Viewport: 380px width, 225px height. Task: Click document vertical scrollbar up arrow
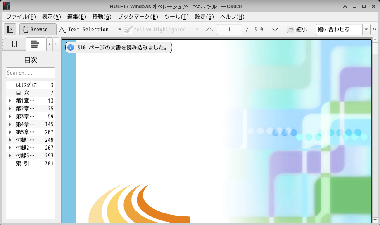pos(375,40)
